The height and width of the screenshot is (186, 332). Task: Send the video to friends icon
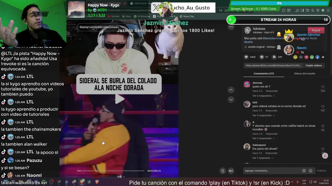(x=306, y=57)
